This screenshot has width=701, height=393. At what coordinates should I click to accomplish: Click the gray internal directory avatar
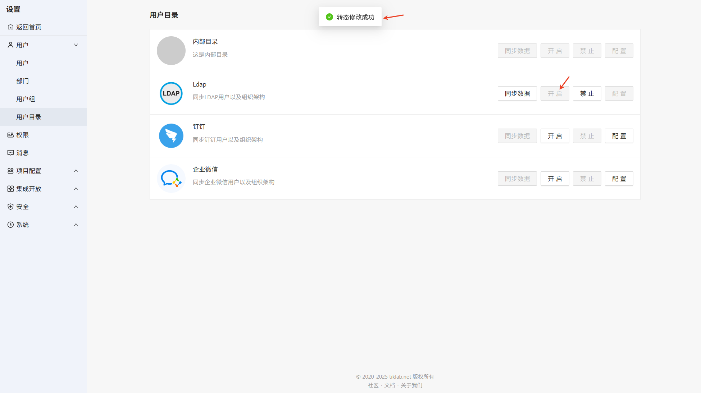coord(171,51)
